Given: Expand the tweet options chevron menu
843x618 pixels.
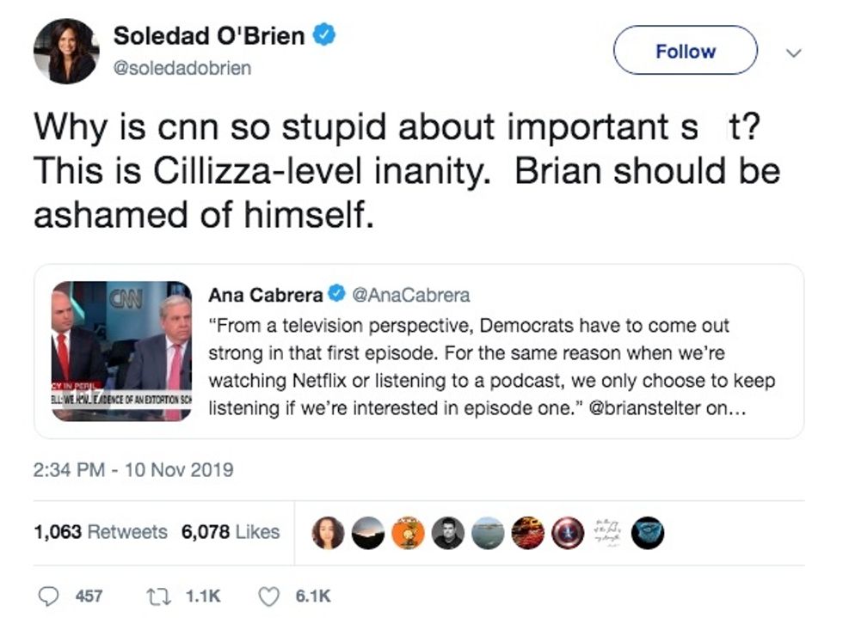Looking at the screenshot, I should (794, 52).
